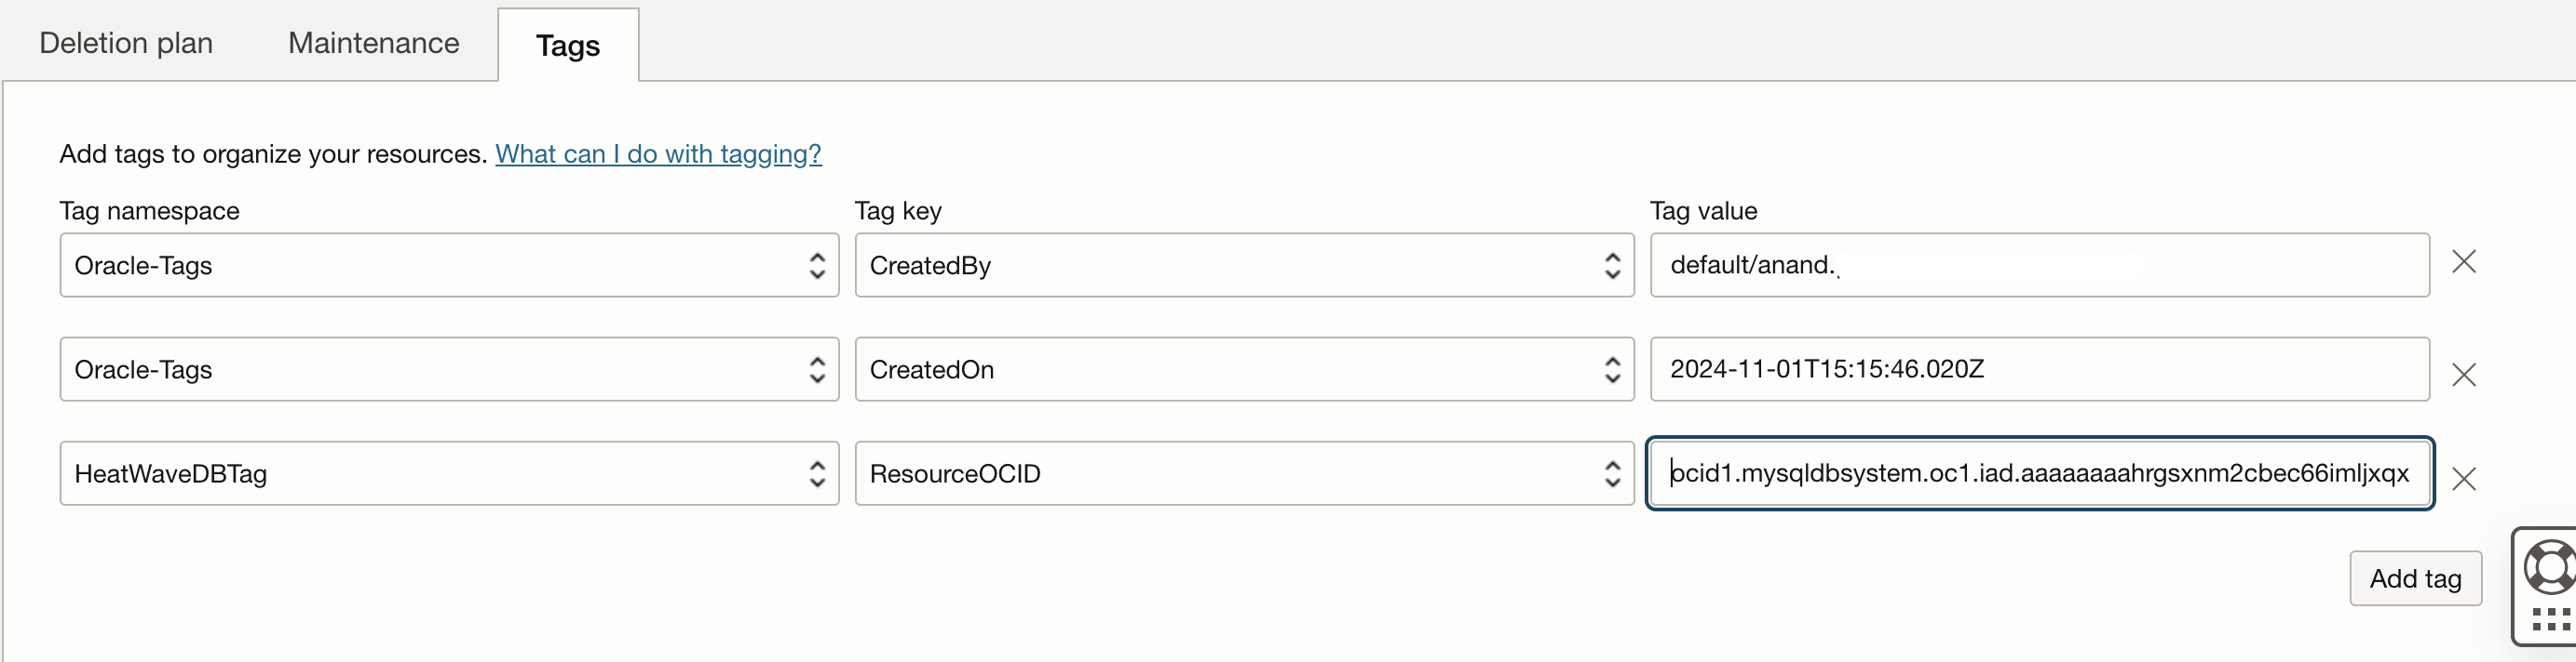Viewport: 2576px width, 662px height.
Task: Click the mysqldbsystem OCID value field
Action: [2038, 472]
